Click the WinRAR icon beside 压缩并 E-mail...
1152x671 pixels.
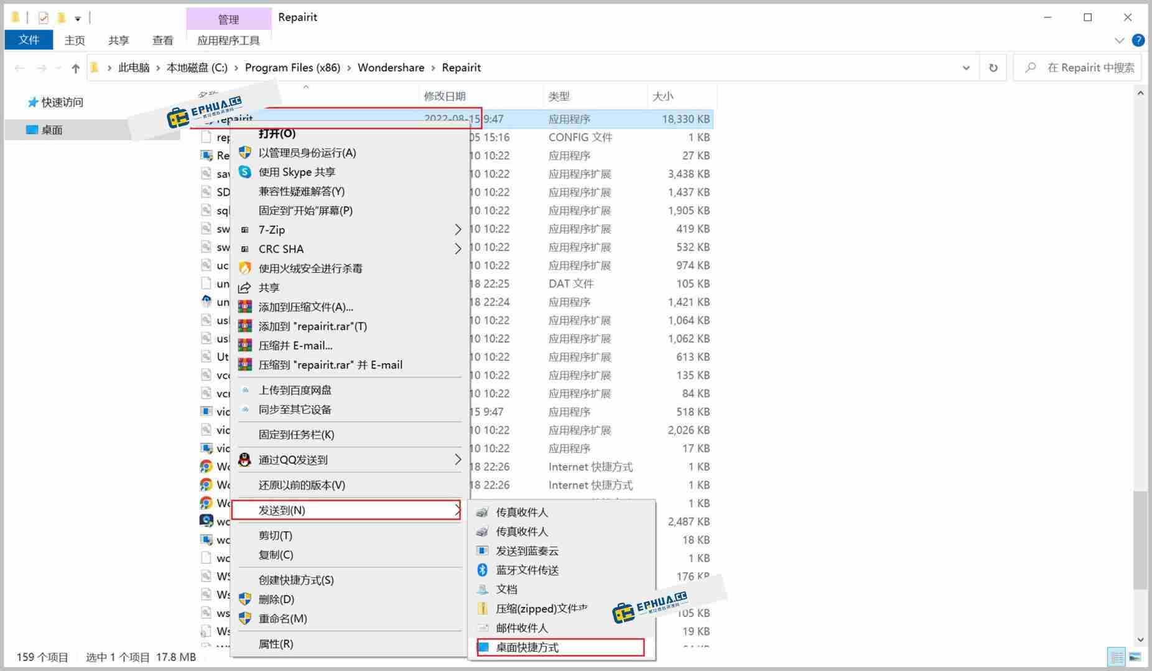(245, 345)
